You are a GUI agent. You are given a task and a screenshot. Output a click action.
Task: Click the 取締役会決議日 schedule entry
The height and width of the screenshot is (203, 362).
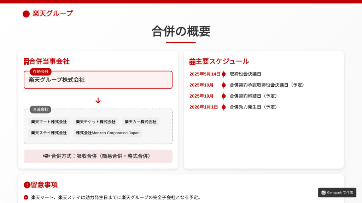(x=245, y=74)
